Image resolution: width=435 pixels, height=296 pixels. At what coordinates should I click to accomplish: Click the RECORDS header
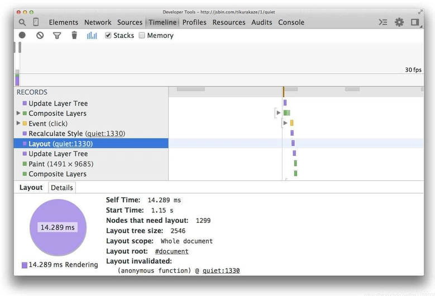pos(32,92)
